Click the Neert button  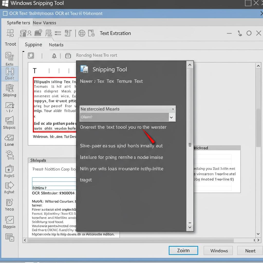point(250,251)
